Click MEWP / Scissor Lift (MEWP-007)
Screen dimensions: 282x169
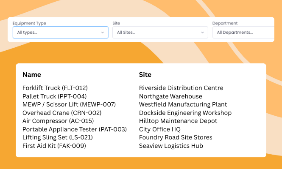click(69, 104)
